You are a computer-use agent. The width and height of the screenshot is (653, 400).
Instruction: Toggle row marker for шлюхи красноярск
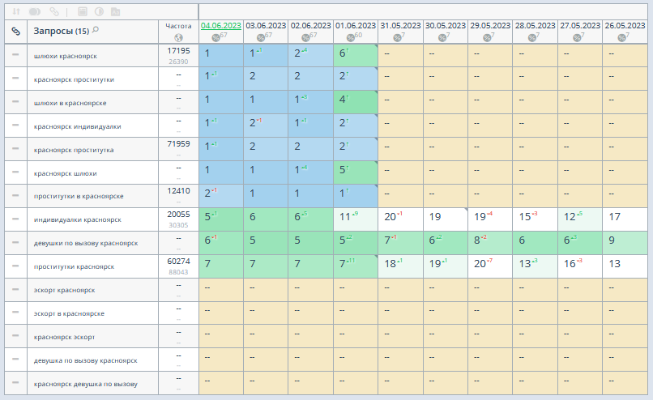[x=15, y=55]
